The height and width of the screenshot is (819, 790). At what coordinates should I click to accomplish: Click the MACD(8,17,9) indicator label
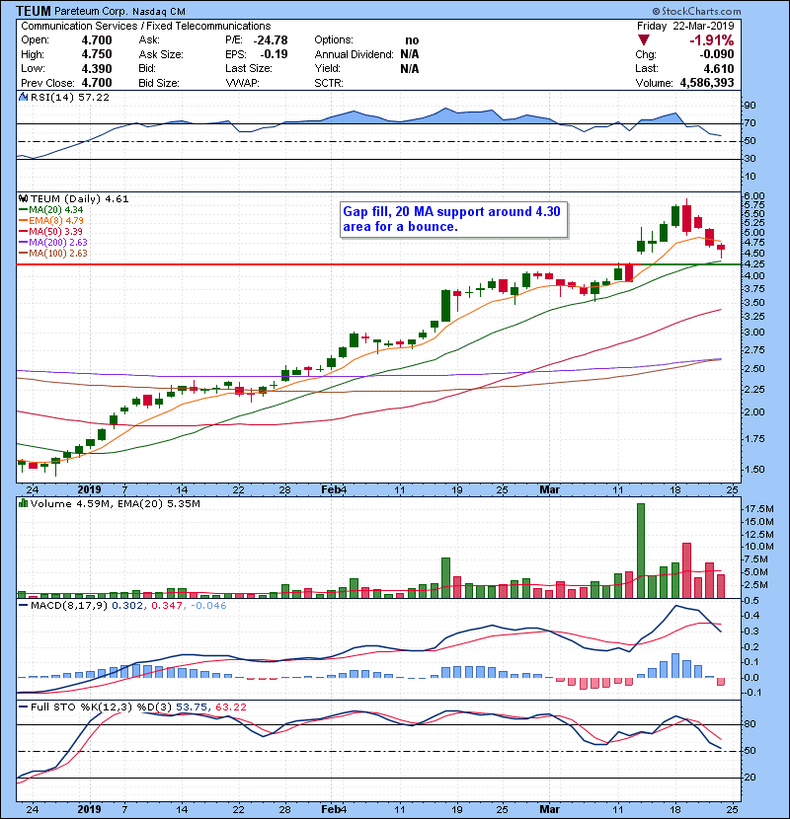pyautogui.click(x=69, y=606)
